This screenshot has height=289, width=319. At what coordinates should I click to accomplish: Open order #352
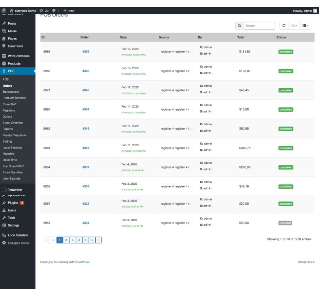86,52
